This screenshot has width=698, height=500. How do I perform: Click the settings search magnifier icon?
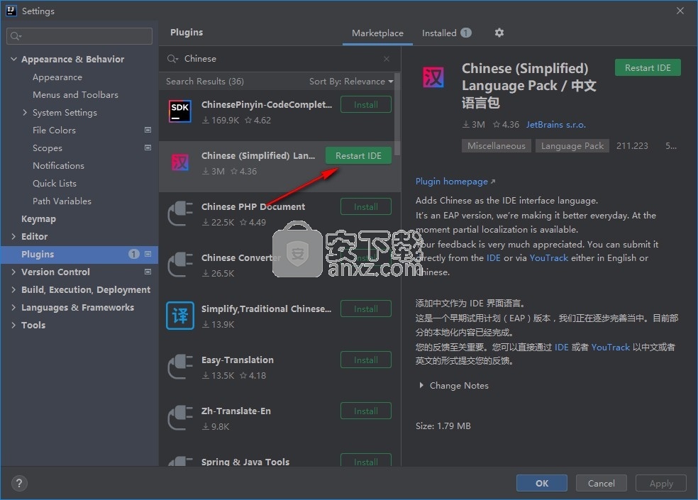pyautogui.click(x=15, y=36)
